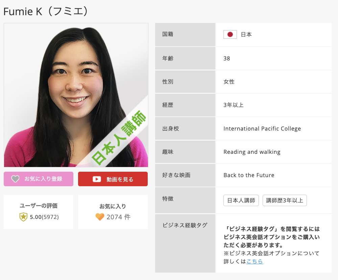The image size is (338, 280).
Task: Click the 2074 件 favorites count
Action: coord(118,217)
